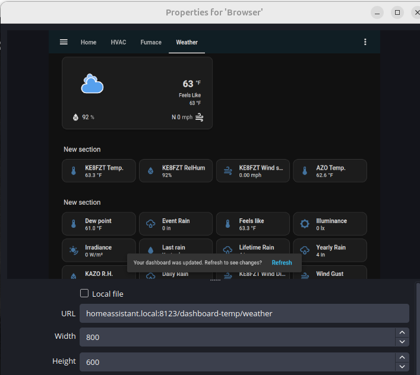
Task: Decrease Width with the down arrow
Action: (402, 342)
